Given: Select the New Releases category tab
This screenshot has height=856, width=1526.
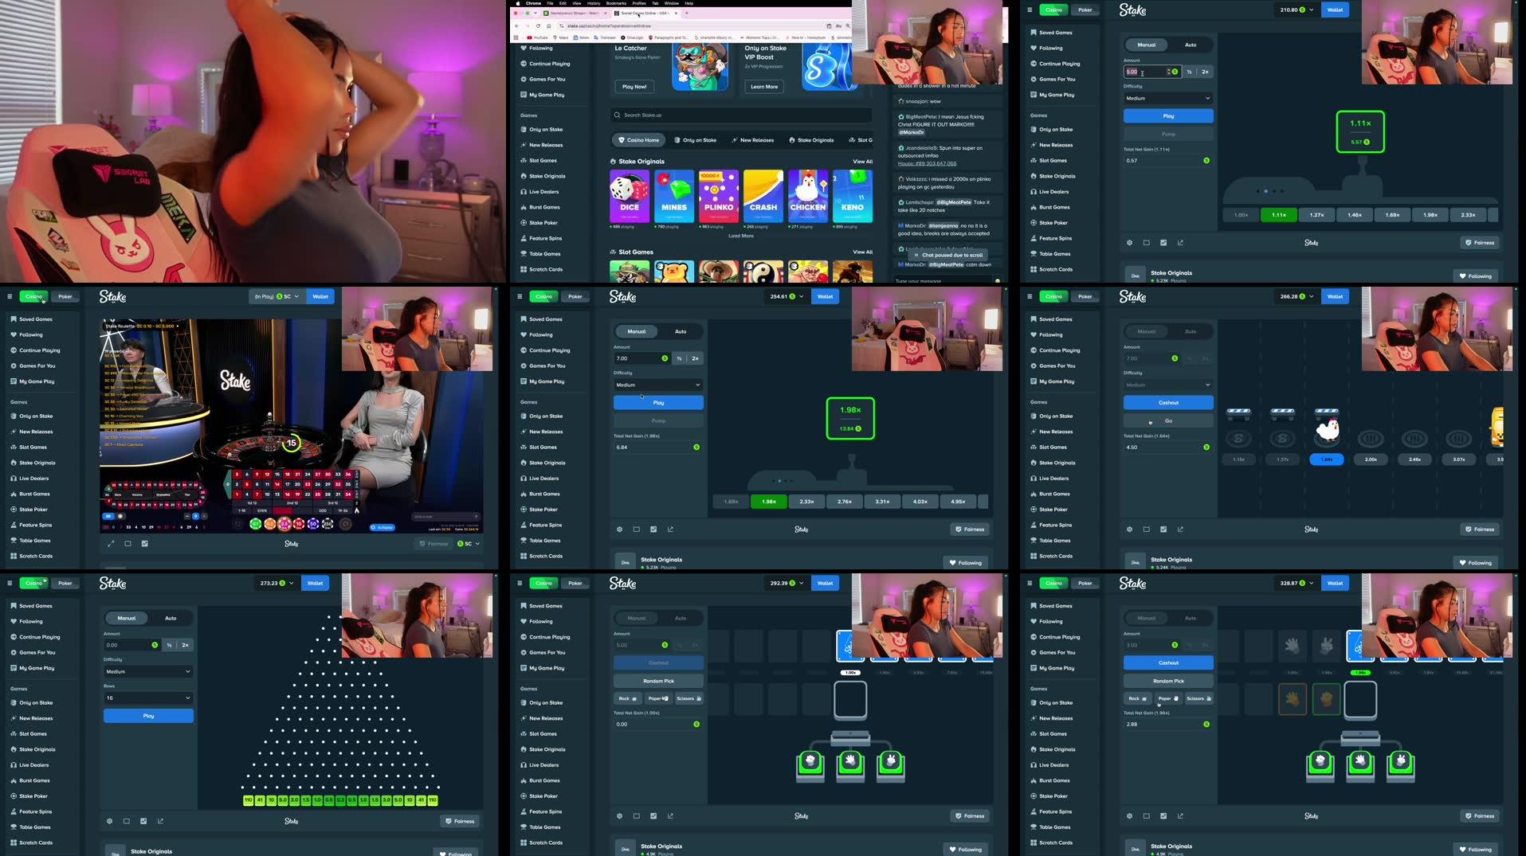Looking at the screenshot, I should [x=752, y=140].
